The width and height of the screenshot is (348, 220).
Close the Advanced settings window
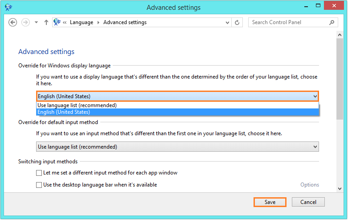coord(334,6)
